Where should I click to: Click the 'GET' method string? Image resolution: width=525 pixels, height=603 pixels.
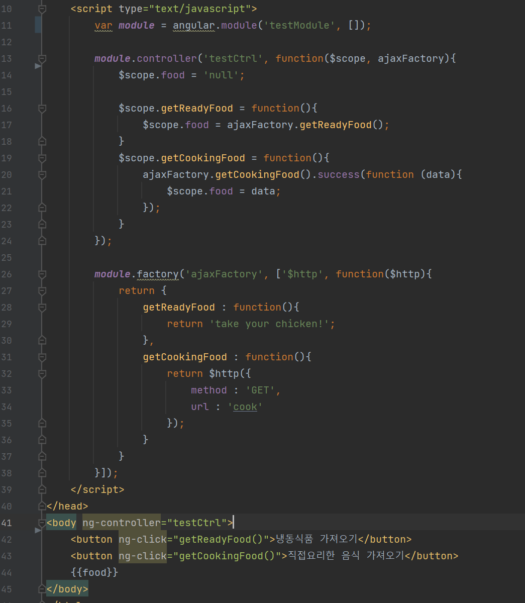[x=260, y=390]
